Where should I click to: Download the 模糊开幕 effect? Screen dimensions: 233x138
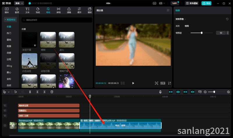click(x=72, y=67)
